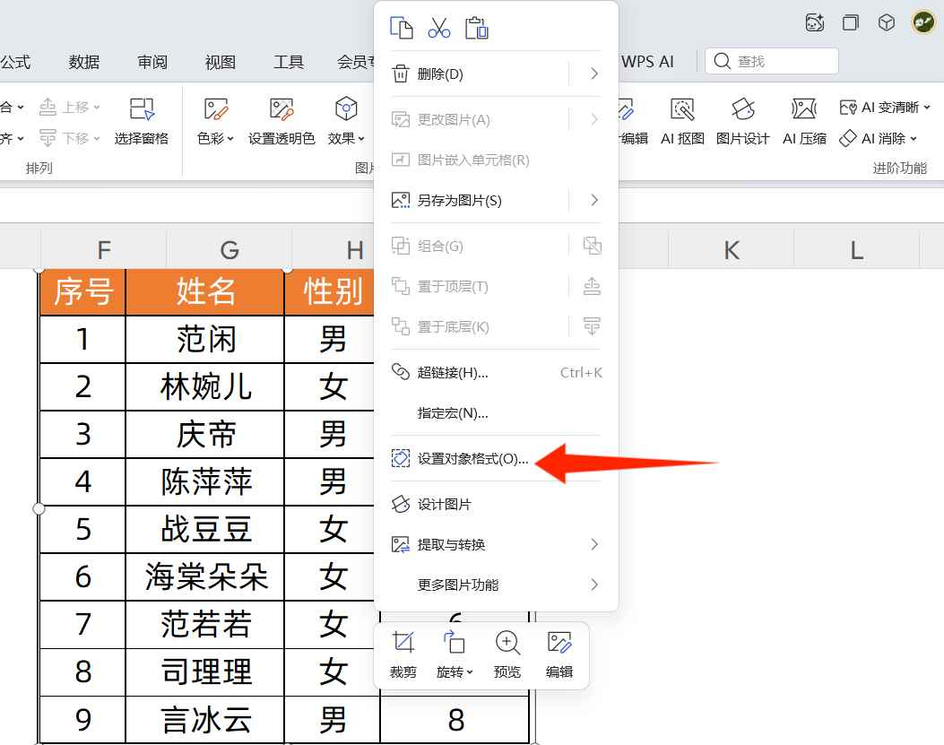Image resolution: width=944 pixels, height=745 pixels.
Task: Expand the 更多图片功能 submenu arrow
Action: (x=593, y=585)
